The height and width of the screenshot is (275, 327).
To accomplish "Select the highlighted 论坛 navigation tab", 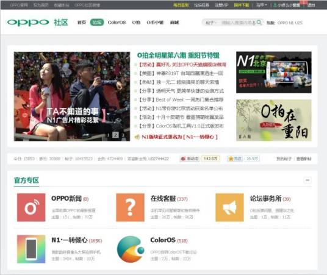I will pos(97,23).
